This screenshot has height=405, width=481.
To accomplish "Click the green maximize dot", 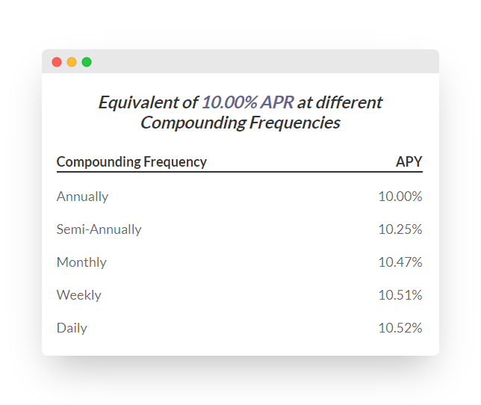I will (x=87, y=62).
